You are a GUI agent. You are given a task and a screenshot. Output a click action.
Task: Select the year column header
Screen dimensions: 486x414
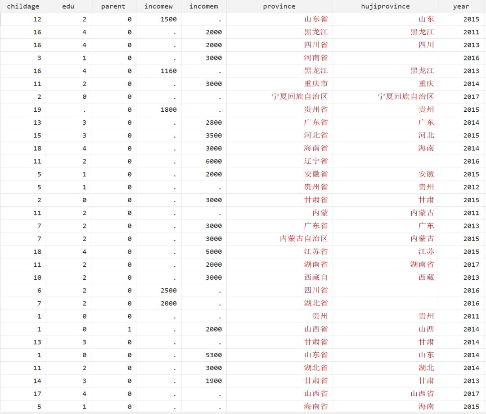pos(461,6)
